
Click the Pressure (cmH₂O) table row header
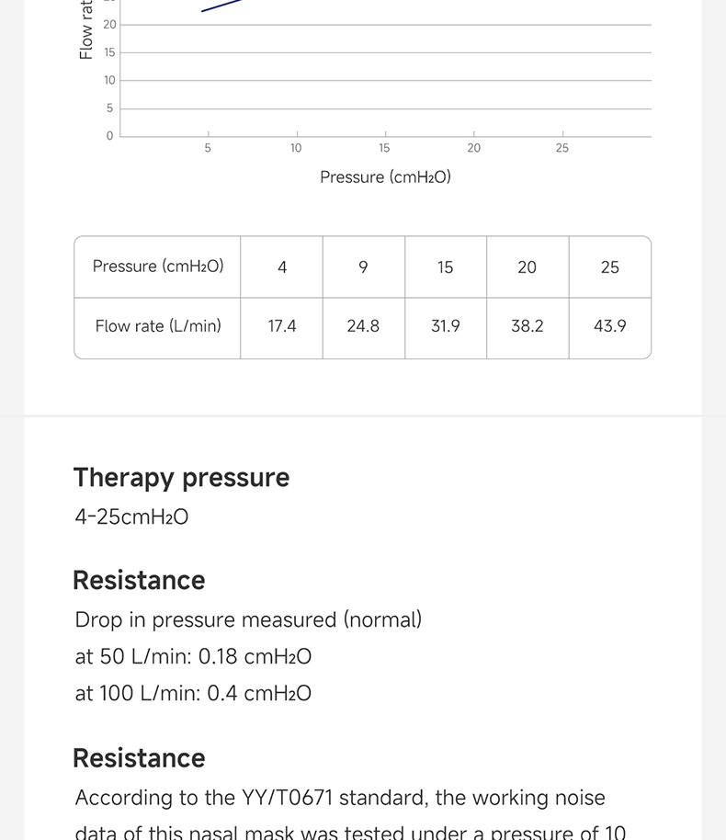coord(157,267)
